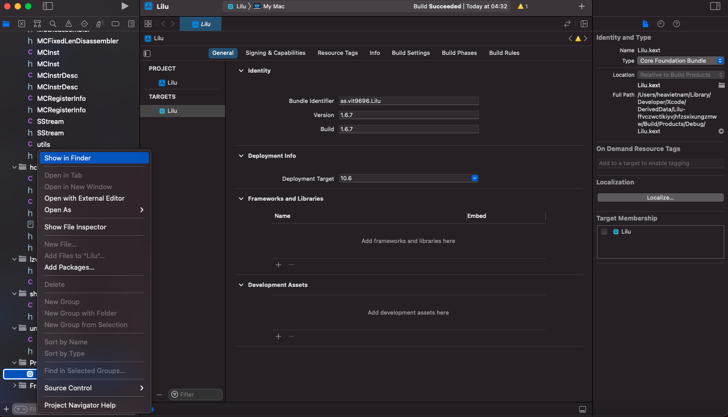The height and width of the screenshot is (417, 728).
Task: Switch to the Info tab
Action: pos(374,53)
